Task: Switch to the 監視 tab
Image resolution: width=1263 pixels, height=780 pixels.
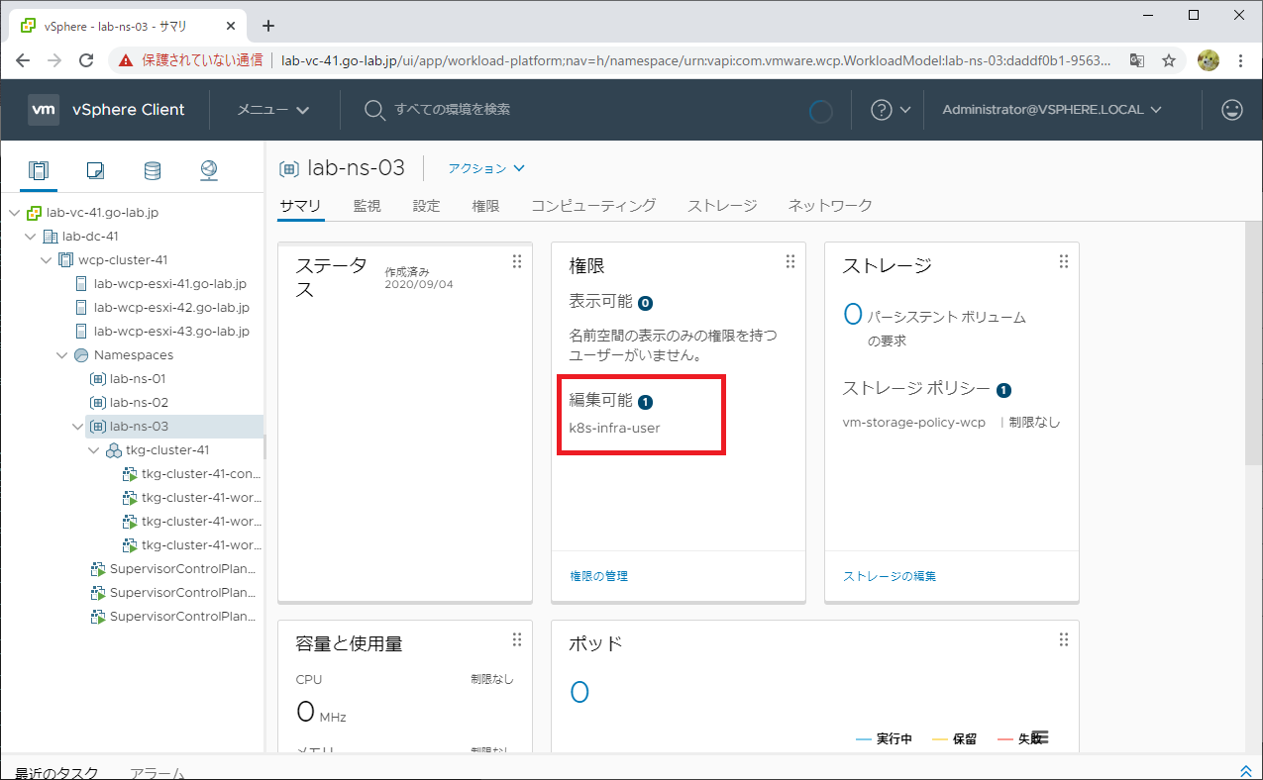Action: [367, 206]
